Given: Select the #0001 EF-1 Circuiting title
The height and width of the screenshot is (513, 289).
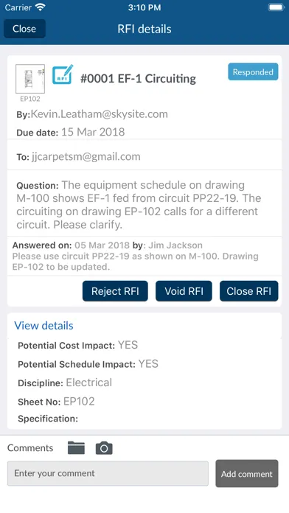Looking at the screenshot, I should pyautogui.click(x=138, y=79).
